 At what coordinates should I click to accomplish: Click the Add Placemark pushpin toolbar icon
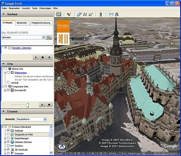pos(69,14)
